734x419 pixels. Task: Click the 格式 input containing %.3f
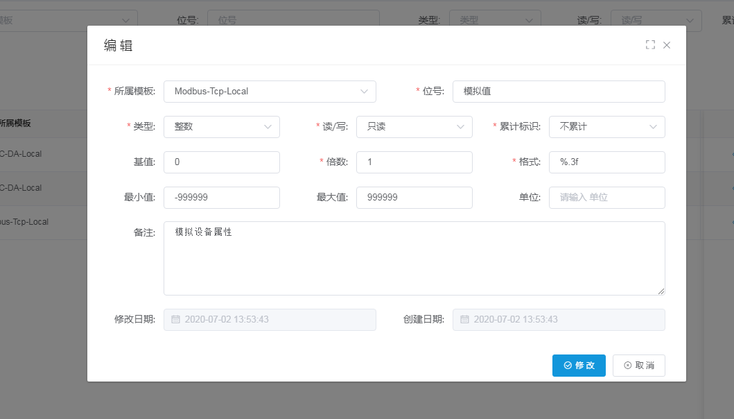click(x=606, y=162)
